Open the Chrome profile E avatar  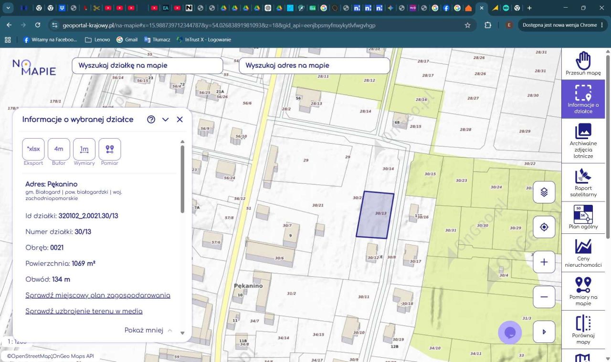[x=509, y=25]
